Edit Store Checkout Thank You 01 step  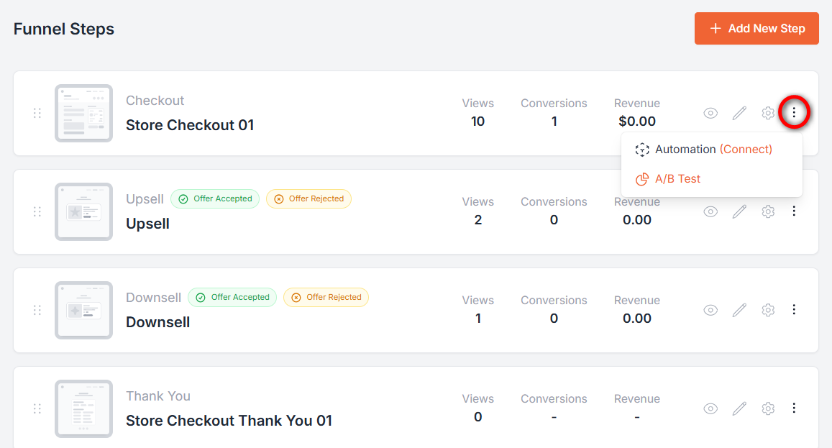click(739, 408)
